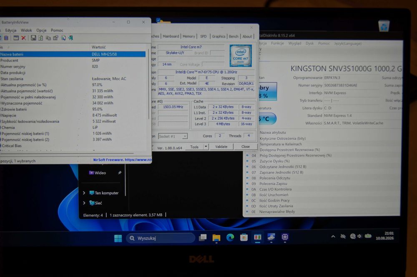Image resolution: width=417 pixels, height=277 pixels.
Task: Select the Napięcie row in BatteryInfoView
Action: [x=73, y=115]
